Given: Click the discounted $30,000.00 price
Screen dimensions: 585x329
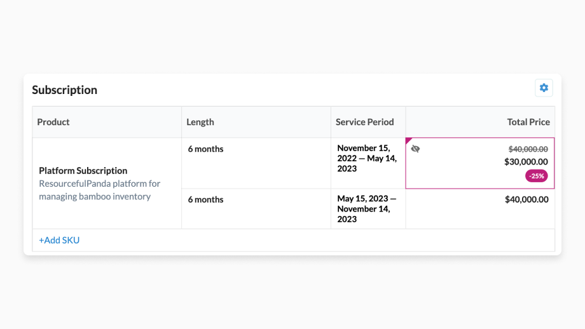Looking at the screenshot, I should click(526, 161).
